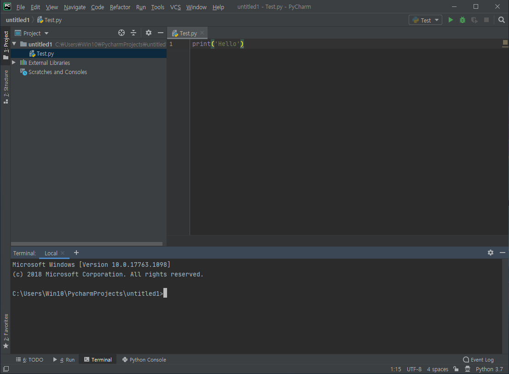The height and width of the screenshot is (374, 509).
Task: Hide the Terminal panel with minus icon
Action: pos(503,253)
